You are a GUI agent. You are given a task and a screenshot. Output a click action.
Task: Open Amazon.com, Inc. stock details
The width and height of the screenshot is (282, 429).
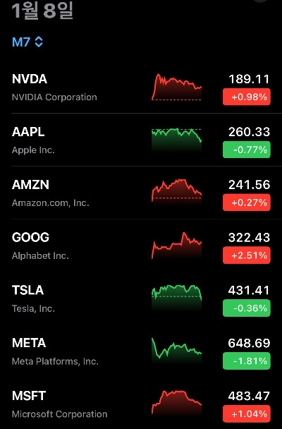[x=141, y=193]
